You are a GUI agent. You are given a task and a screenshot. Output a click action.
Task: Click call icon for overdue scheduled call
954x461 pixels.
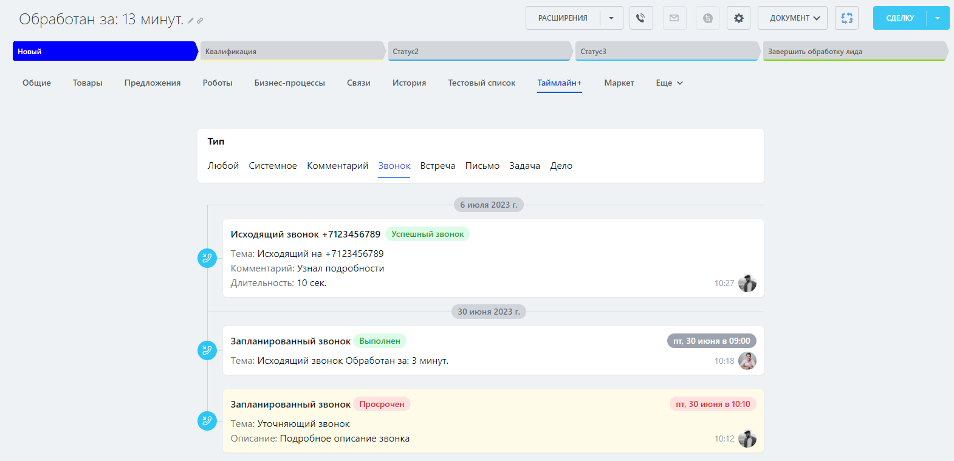[207, 421]
